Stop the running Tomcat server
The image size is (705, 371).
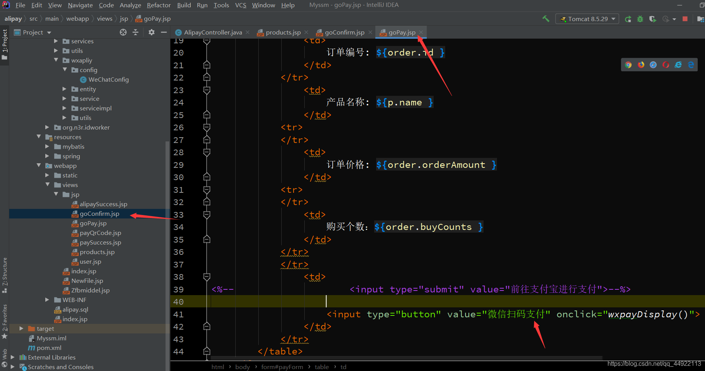click(685, 19)
